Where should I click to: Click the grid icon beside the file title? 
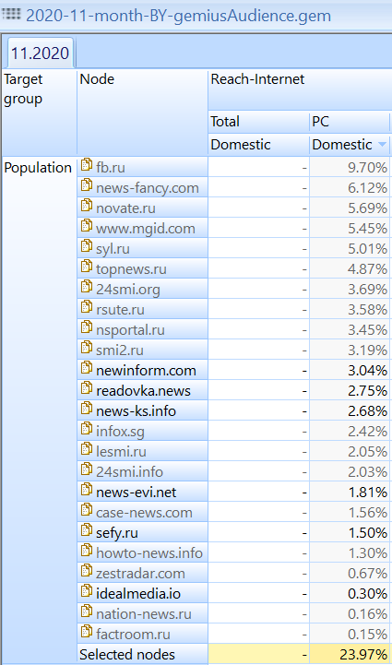pyautogui.click(x=11, y=16)
